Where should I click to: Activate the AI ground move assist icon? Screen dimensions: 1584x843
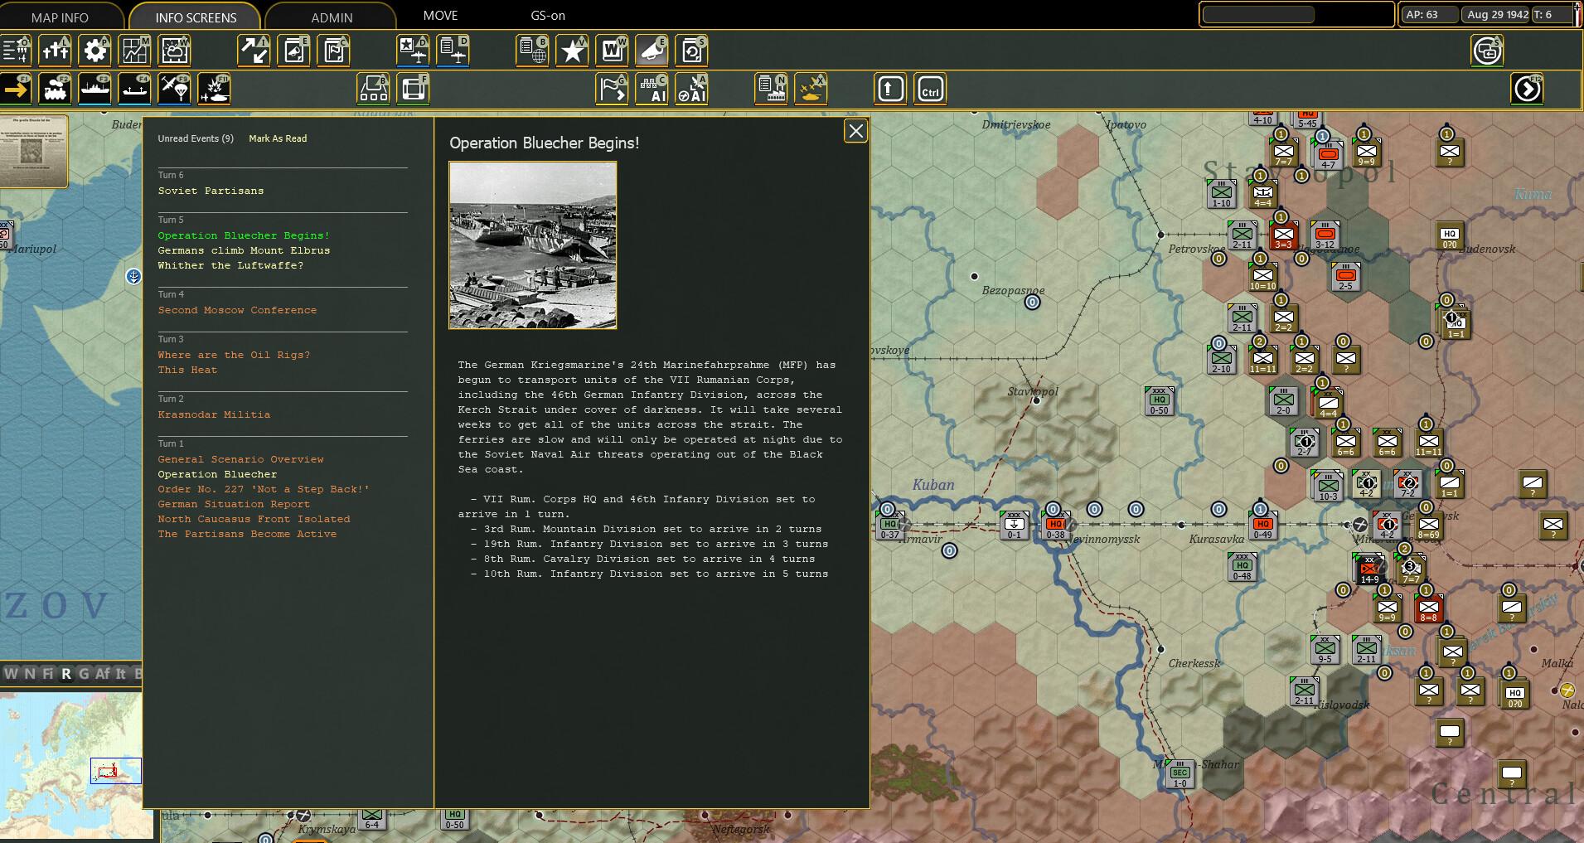[x=653, y=89]
